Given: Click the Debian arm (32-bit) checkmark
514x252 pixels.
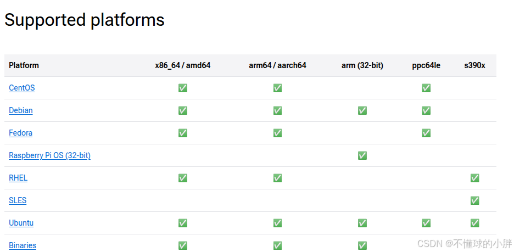Looking at the screenshot, I should point(362,110).
